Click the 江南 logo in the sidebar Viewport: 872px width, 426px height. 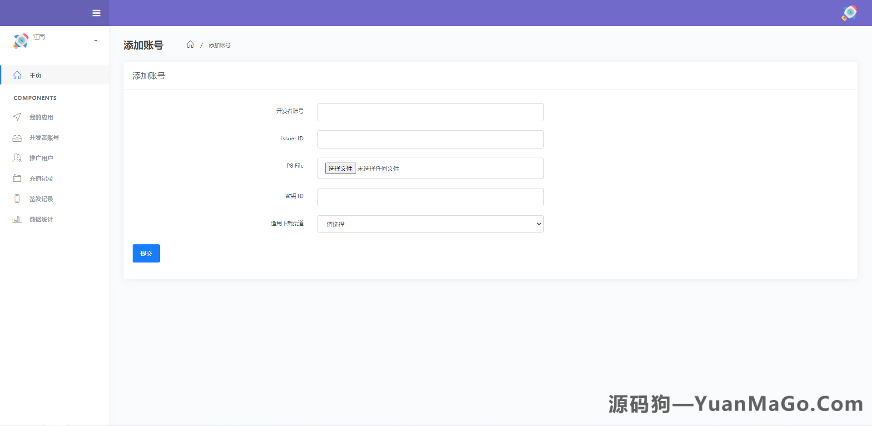20,41
